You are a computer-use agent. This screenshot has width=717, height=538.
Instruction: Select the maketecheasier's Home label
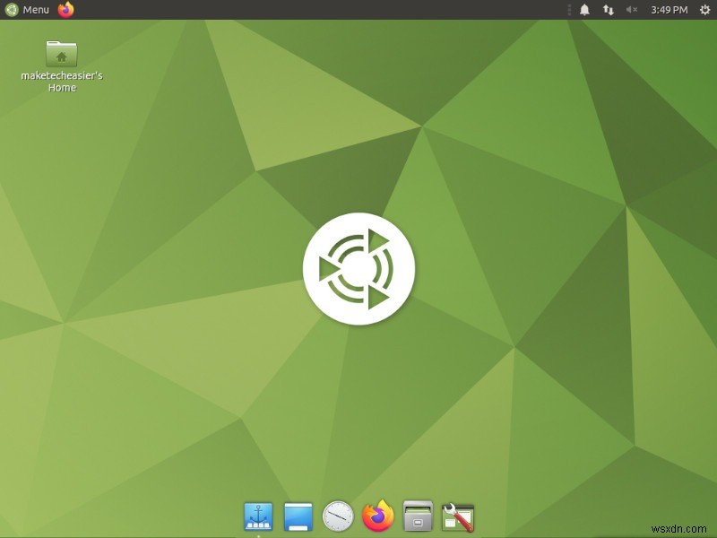[62, 82]
